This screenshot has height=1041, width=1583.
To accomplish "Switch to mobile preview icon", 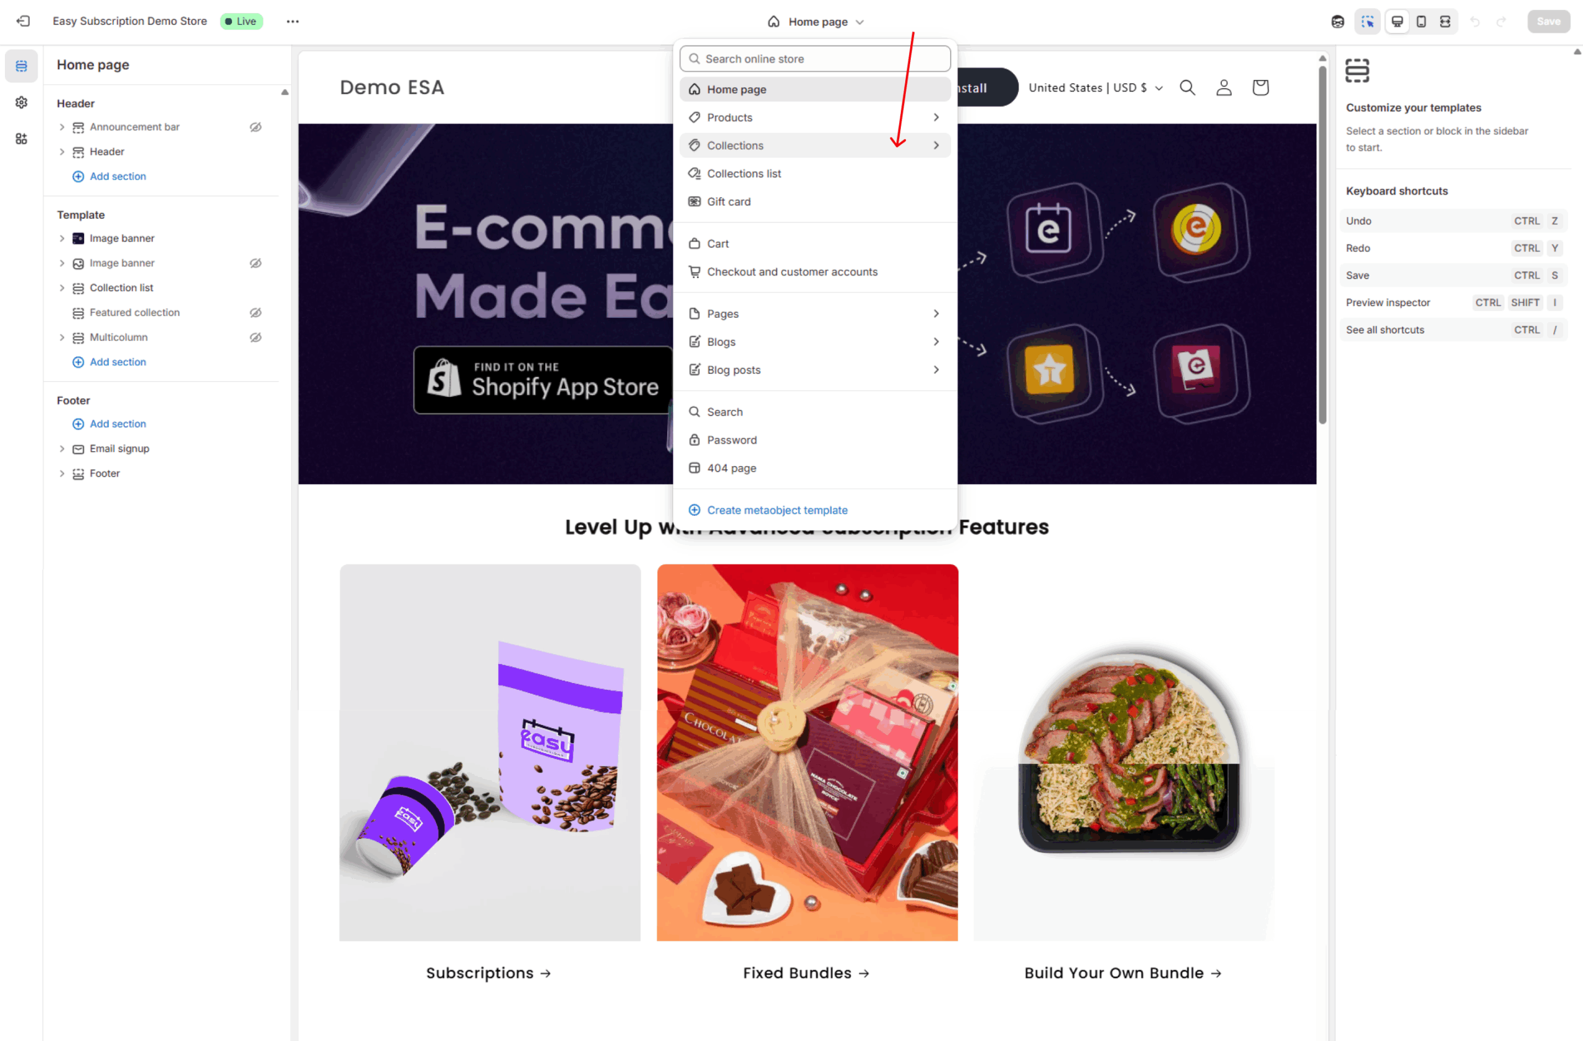I will [1422, 21].
